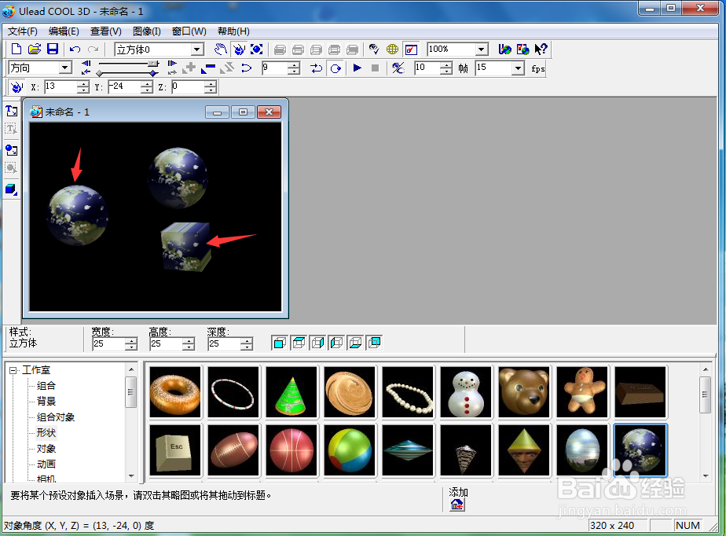Click the 高度 height input field
Viewport: 726px width, 536px height.
click(167, 343)
